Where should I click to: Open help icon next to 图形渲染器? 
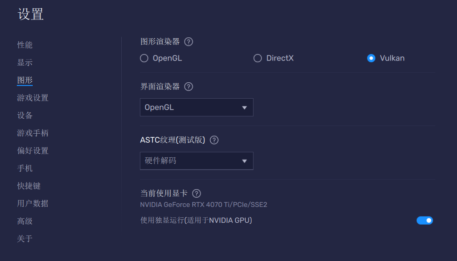tap(189, 42)
